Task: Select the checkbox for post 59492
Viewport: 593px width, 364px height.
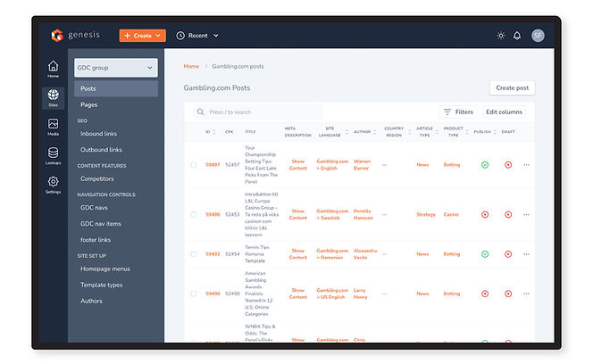Action: tap(194, 254)
